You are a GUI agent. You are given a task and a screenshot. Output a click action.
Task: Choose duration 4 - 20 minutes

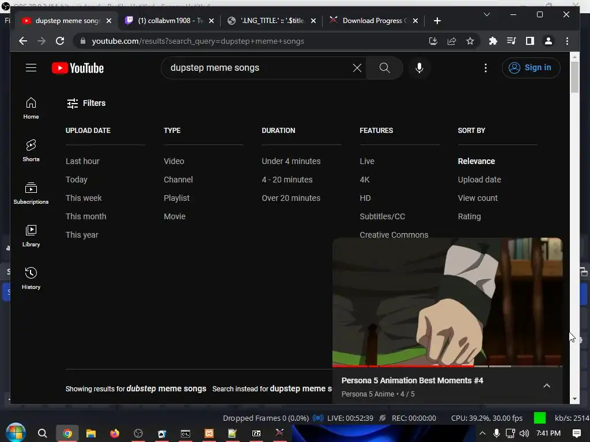(287, 180)
